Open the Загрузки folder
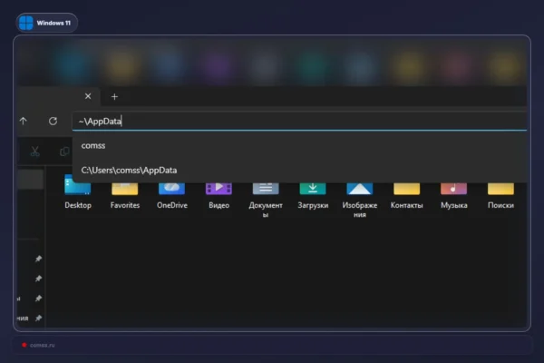 click(313, 195)
